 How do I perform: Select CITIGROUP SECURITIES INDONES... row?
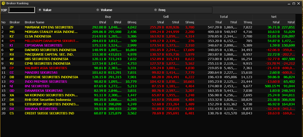click(x=148, y=104)
